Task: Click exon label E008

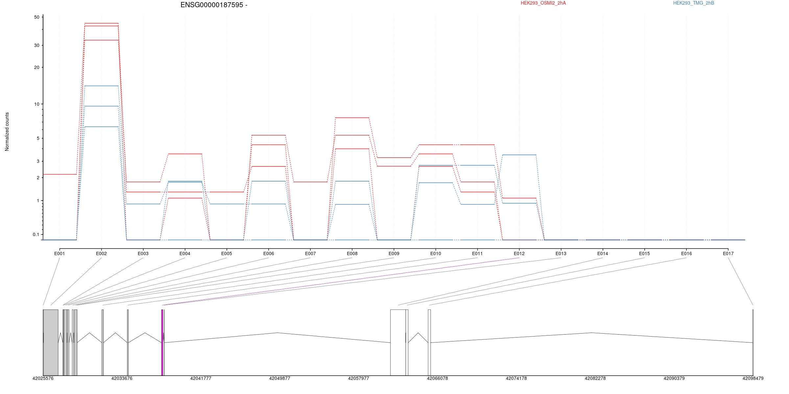Action: pos(352,253)
